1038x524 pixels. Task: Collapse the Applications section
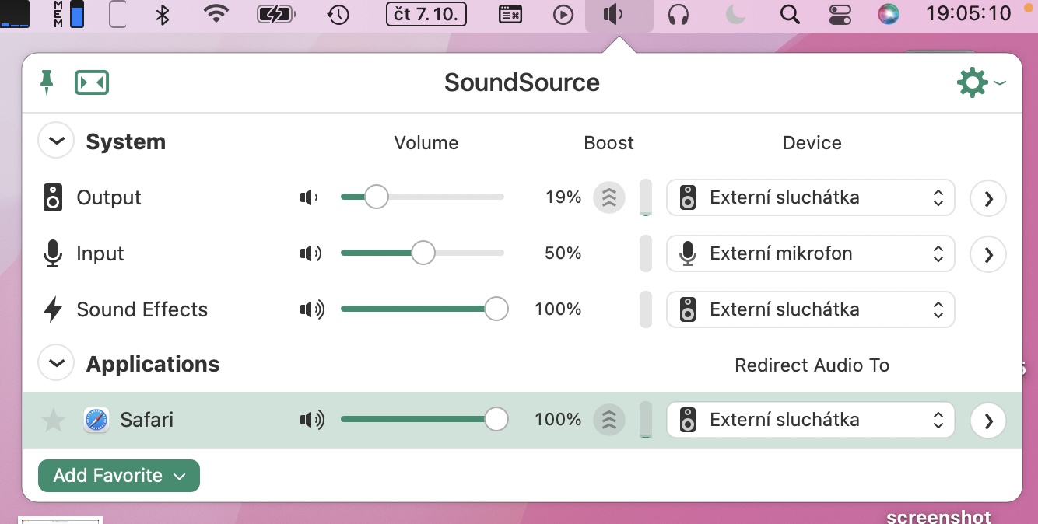click(56, 364)
